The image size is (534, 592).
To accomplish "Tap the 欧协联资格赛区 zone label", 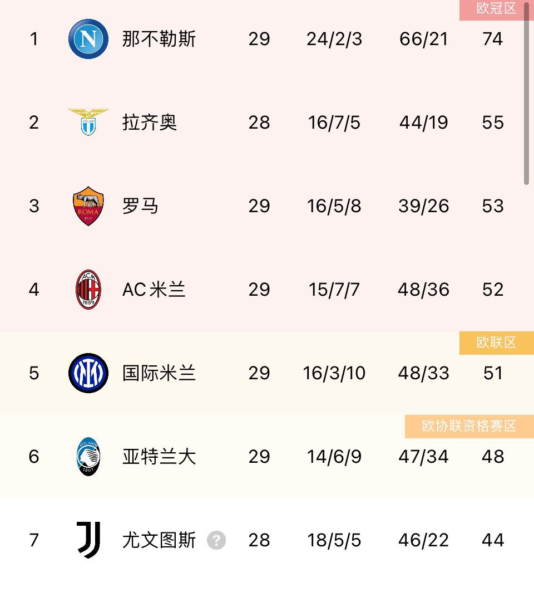I will click(x=469, y=427).
